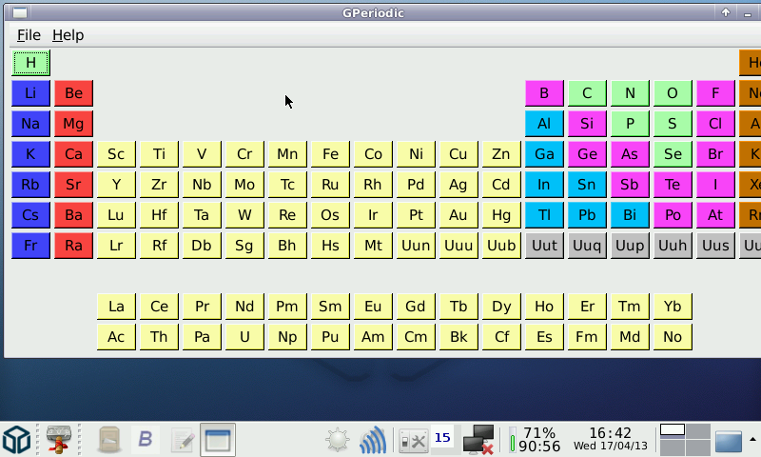The width and height of the screenshot is (761, 457).
Task: Select the Ununbium (Uub) element
Action: point(501,246)
